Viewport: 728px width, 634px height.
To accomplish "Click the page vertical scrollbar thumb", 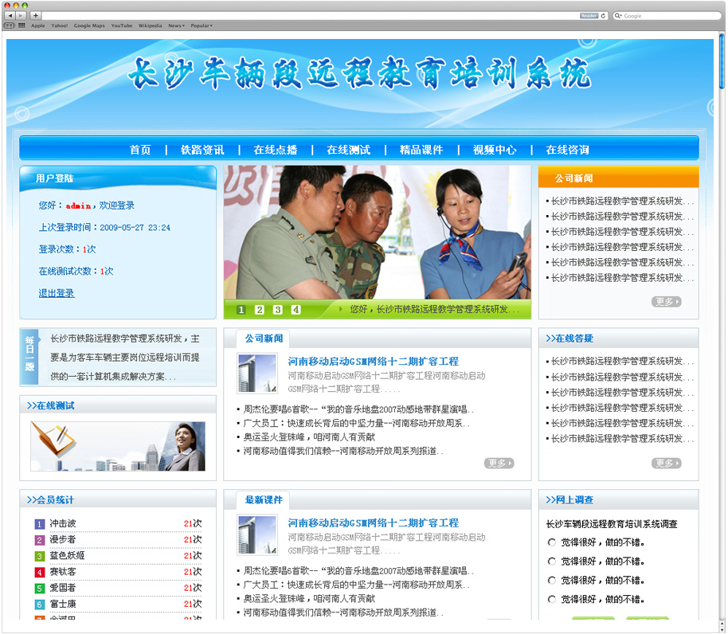I will (722, 61).
